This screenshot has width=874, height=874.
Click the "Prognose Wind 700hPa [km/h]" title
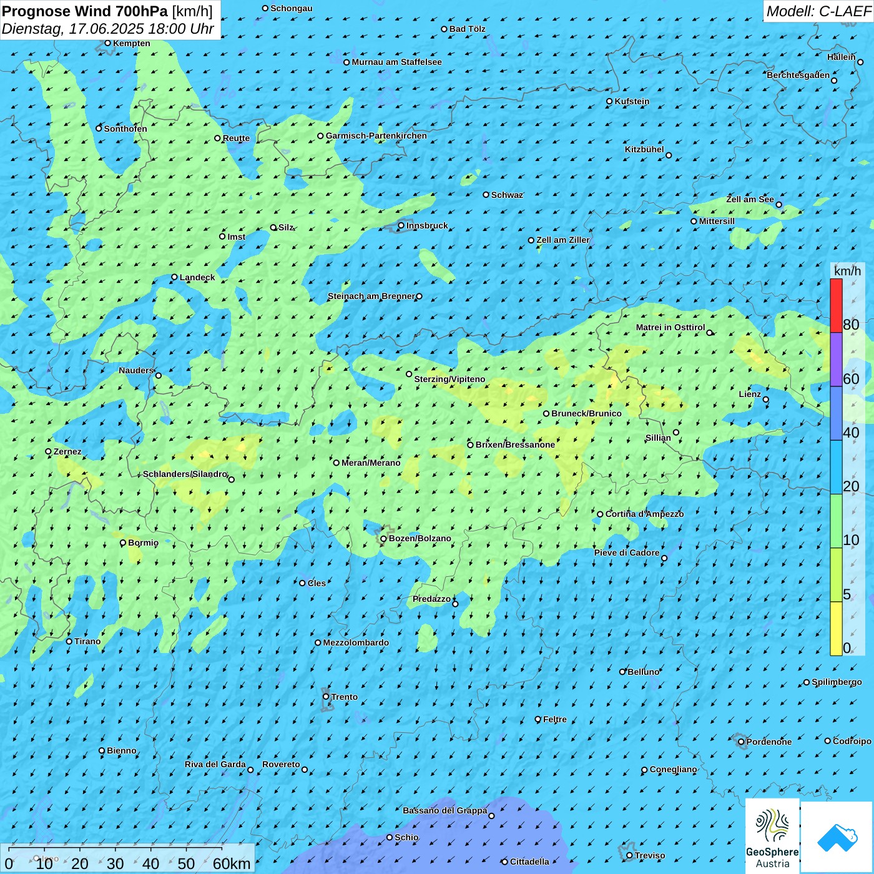click(x=107, y=11)
